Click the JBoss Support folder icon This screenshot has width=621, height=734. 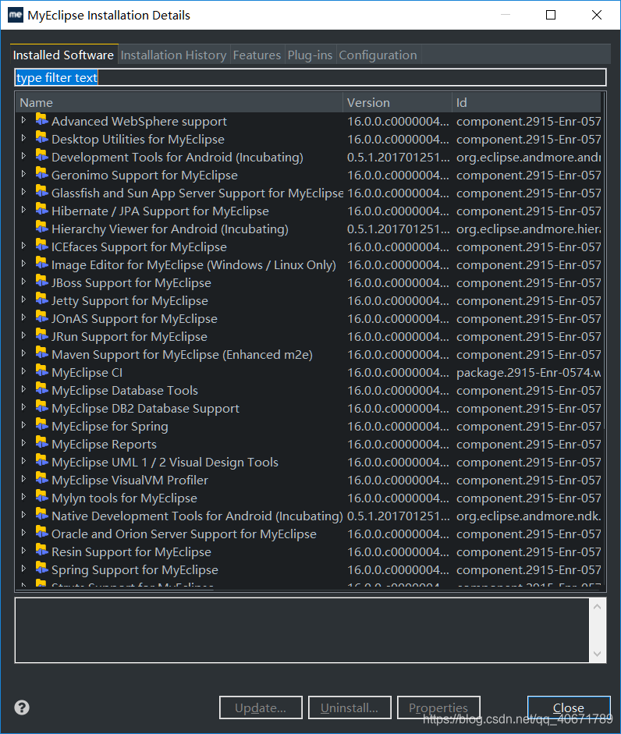tap(41, 282)
